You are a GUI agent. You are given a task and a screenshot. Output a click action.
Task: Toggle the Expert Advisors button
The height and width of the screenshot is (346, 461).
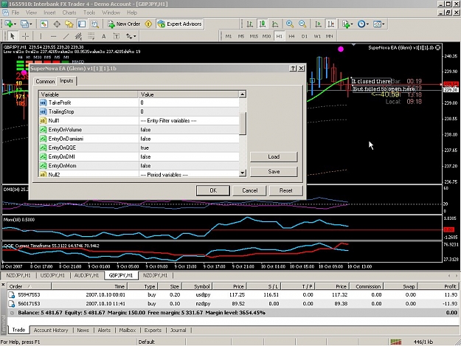point(180,24)
